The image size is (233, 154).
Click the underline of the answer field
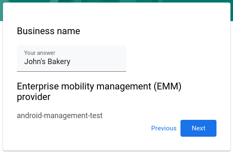tap(72, 71)
